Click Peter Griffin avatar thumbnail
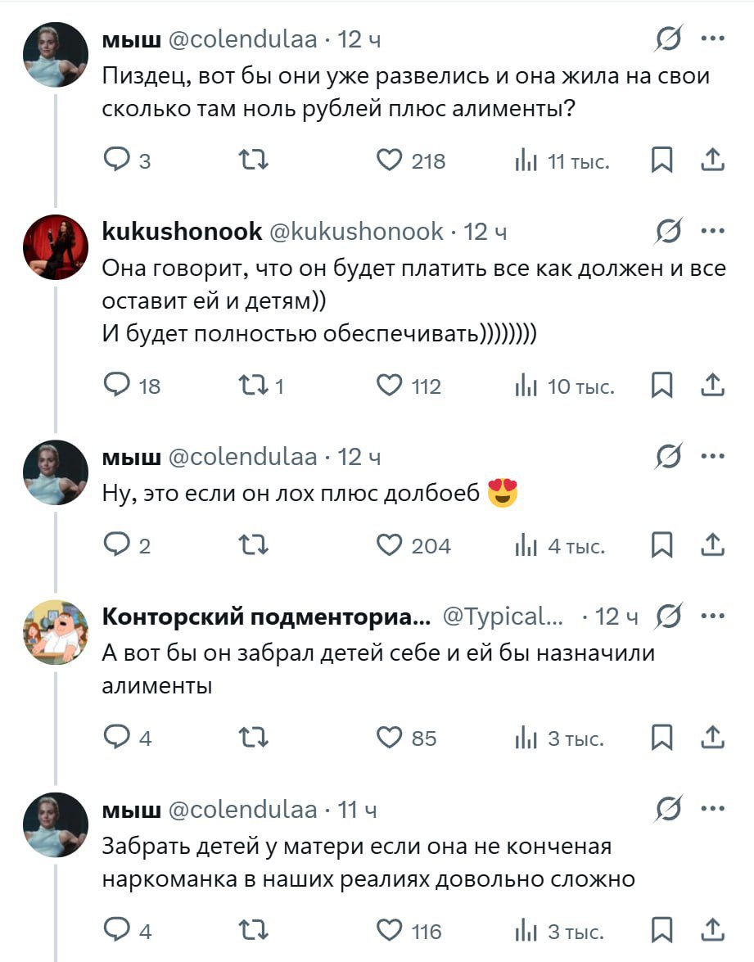 pos(56,632)
